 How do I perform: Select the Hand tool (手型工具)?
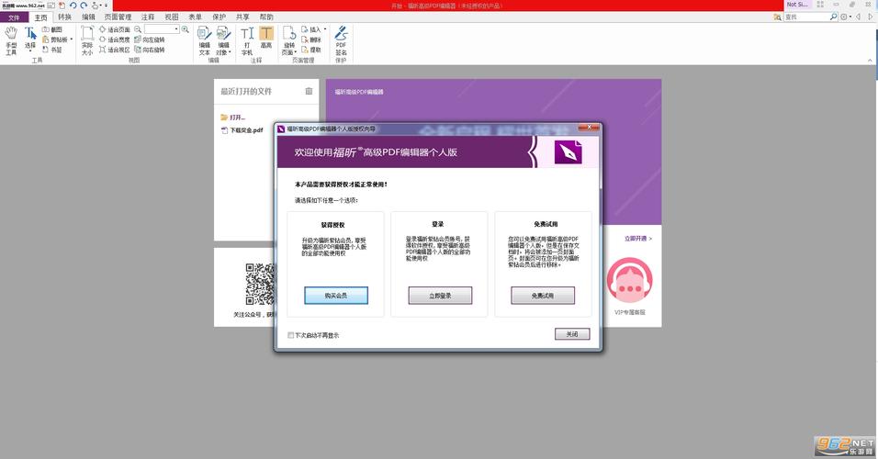(11, 41)
